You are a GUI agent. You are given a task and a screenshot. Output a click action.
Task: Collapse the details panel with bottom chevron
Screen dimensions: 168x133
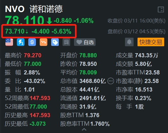tap(84, 130)
